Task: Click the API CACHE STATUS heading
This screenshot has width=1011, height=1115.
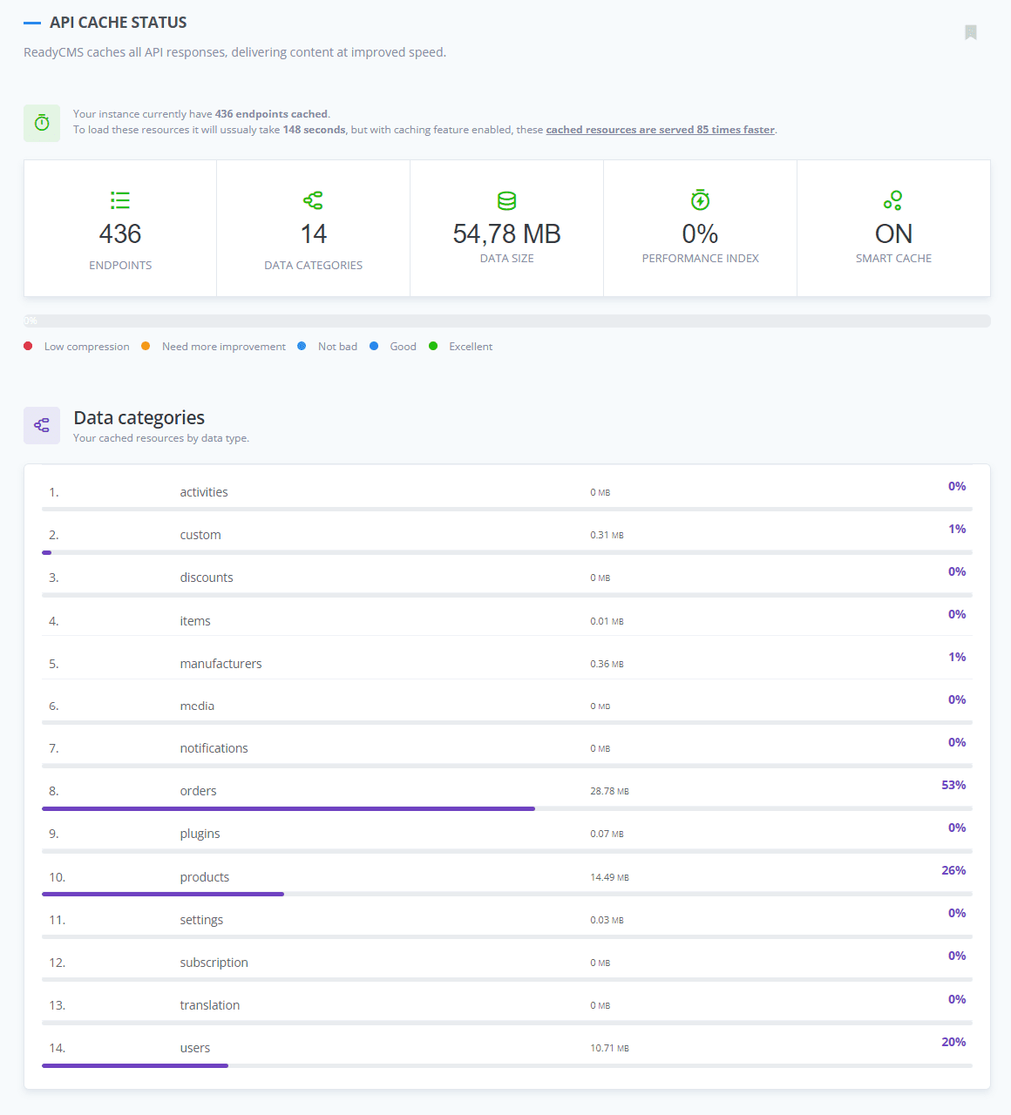Action: click(x=119, y=23)
